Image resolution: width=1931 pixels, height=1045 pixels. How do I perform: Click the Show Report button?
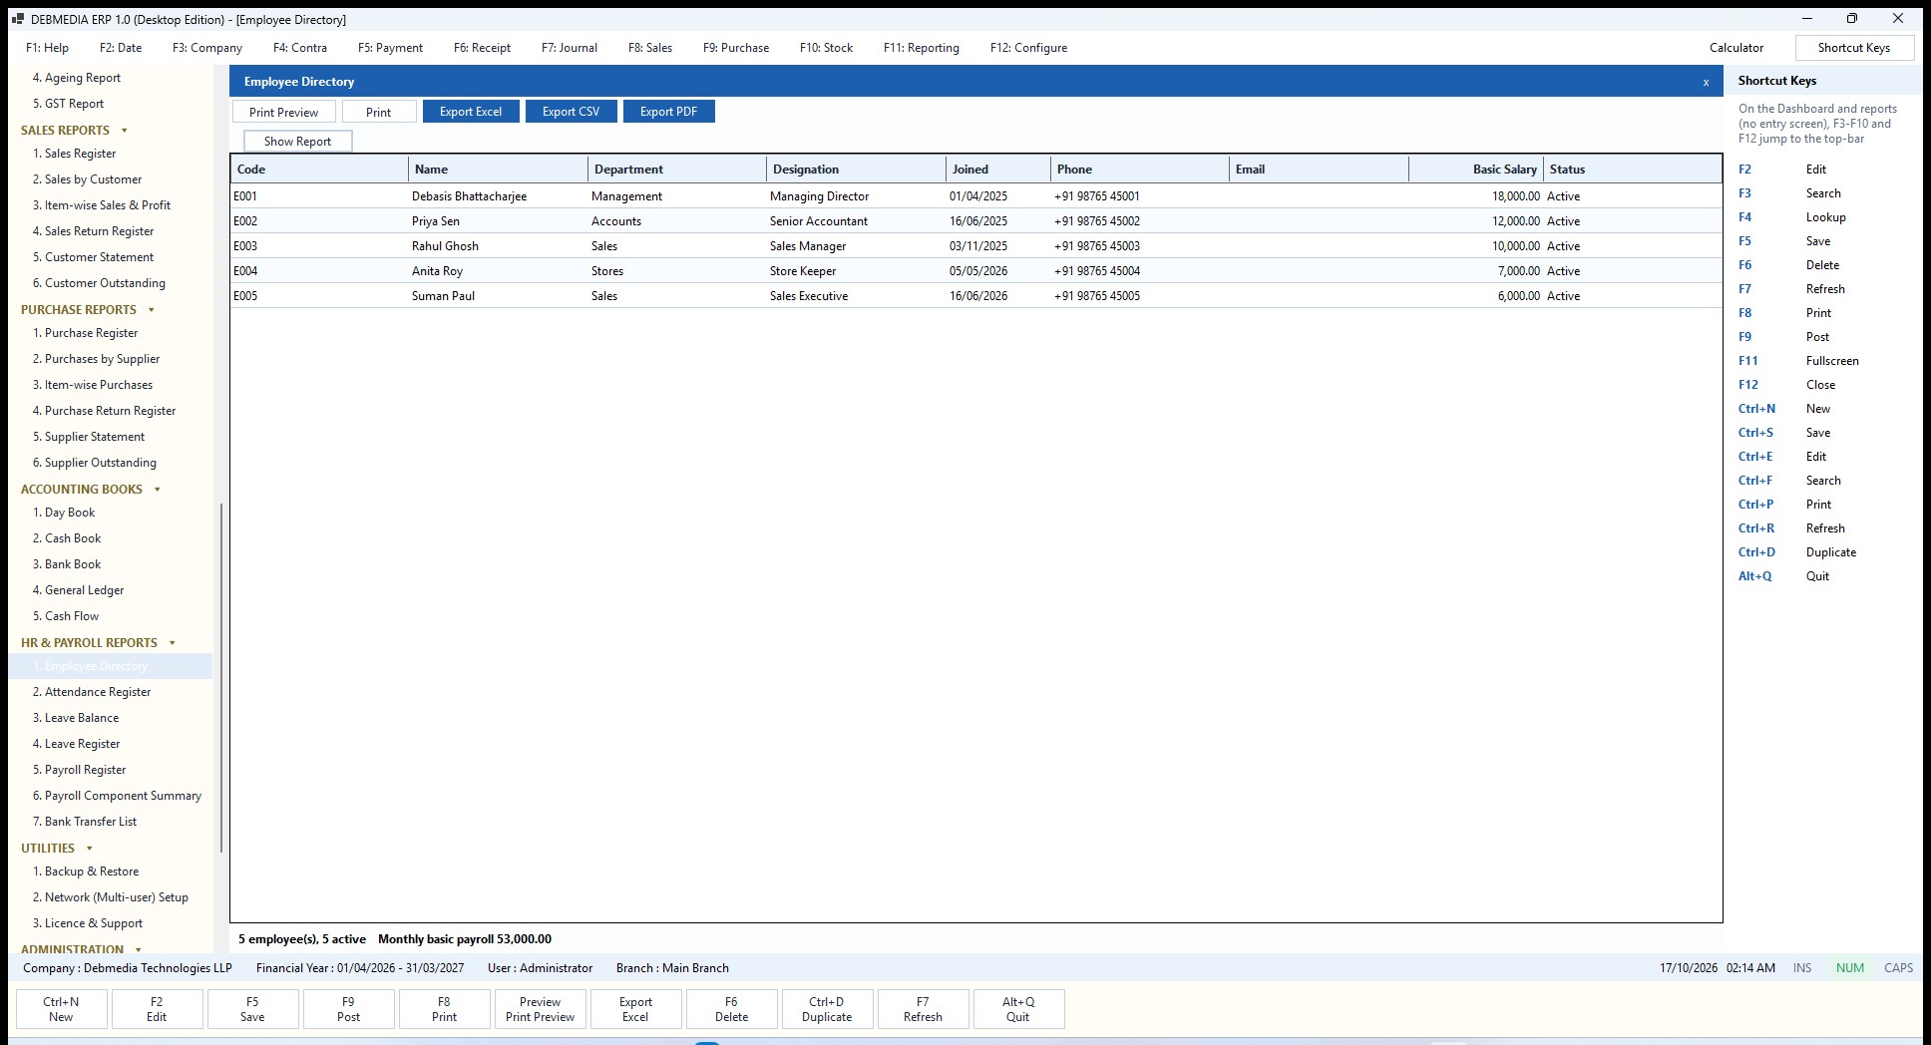[x=298, y=142]
